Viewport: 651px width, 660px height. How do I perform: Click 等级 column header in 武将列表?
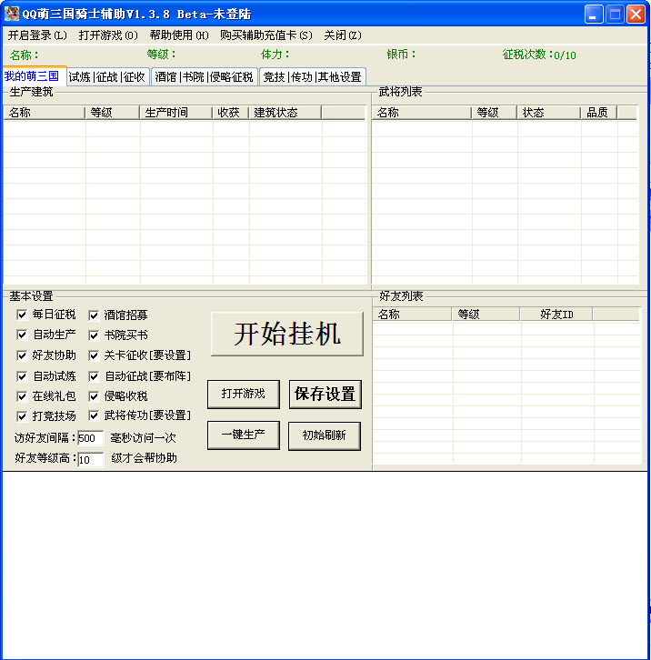click(x=495, y=113)
